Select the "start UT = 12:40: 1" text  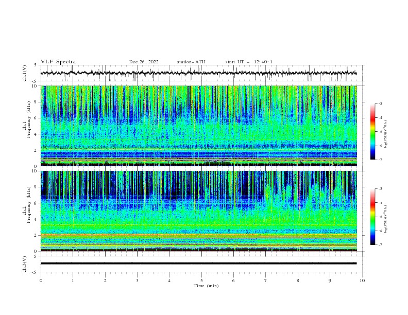pyautogui.click(x=248, y=62)
